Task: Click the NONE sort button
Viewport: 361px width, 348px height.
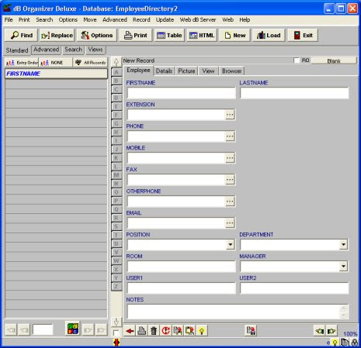Action: pyautogui.click(x=55, y=63)
